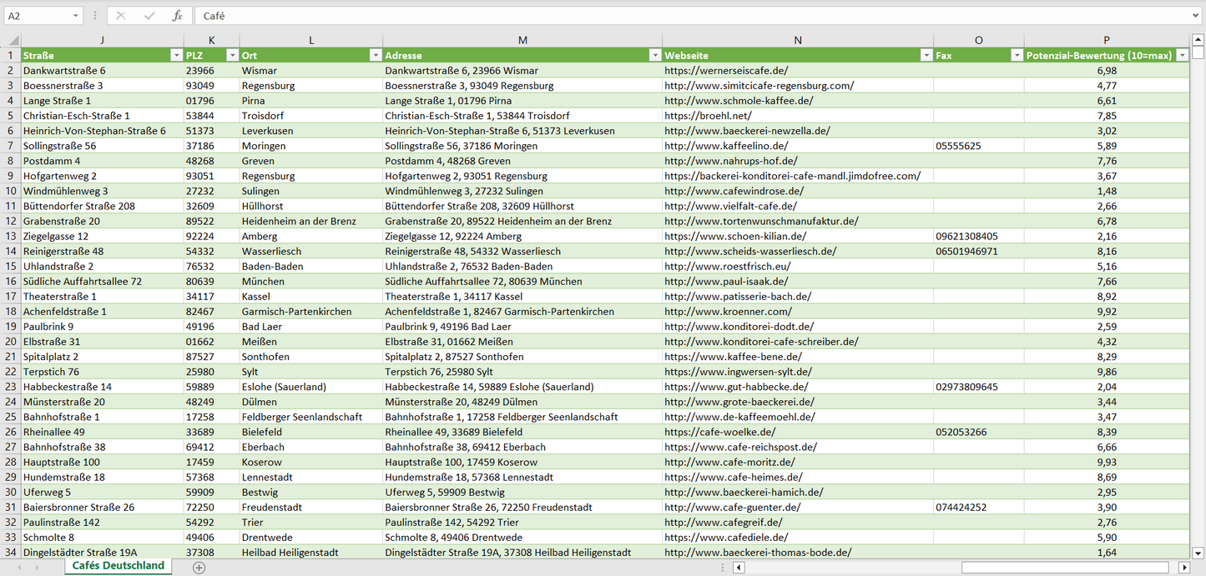Screen dimensions: 1206x576
Task: Expand the formula bar using the chevron
Action: 1196,16
